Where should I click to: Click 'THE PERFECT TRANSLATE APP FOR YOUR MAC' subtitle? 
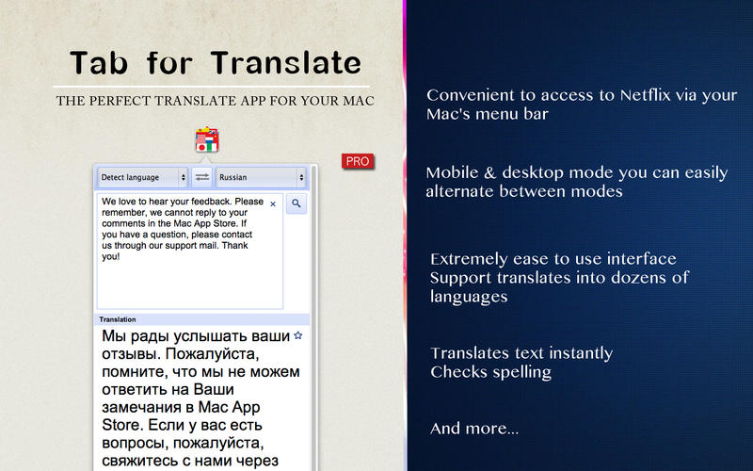(215, 101)
